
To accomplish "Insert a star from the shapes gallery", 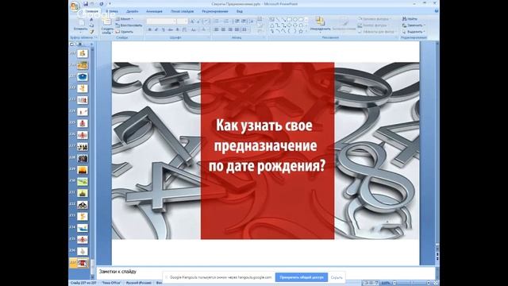I will [x=301, y=31].
